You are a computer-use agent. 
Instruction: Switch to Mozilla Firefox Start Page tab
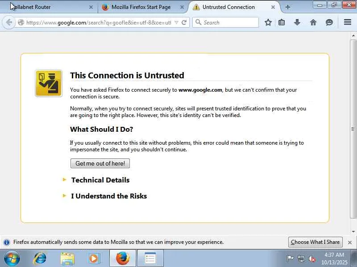tap(143, 7)
